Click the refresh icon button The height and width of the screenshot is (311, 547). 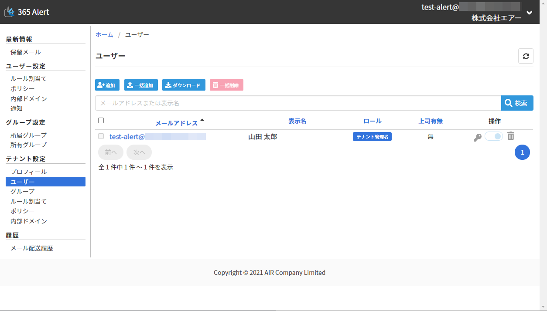[x=526, y=56]
